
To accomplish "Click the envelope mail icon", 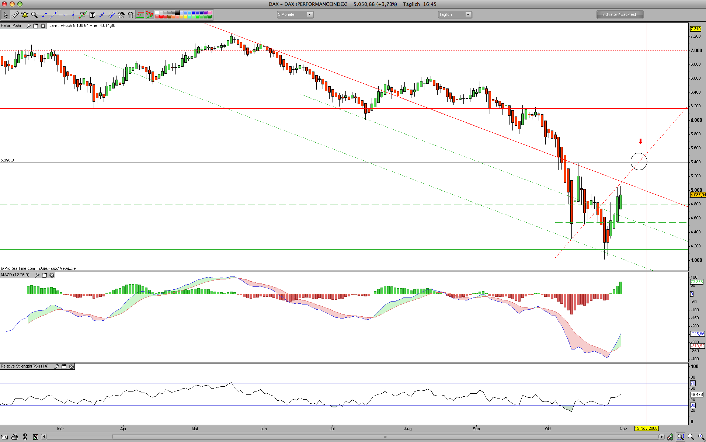I will (4, 437).
